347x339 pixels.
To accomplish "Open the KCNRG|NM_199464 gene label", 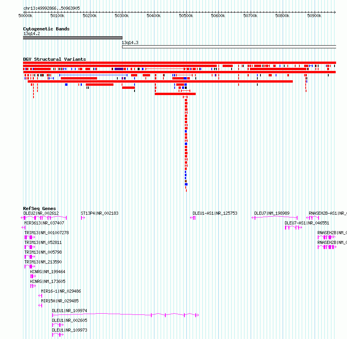I will [x=48, y=272].
